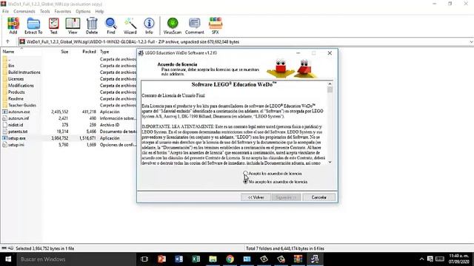Click license text scrollbar up arrow
This screenshot has width=474, height=266.
click(x=330, y=83)
